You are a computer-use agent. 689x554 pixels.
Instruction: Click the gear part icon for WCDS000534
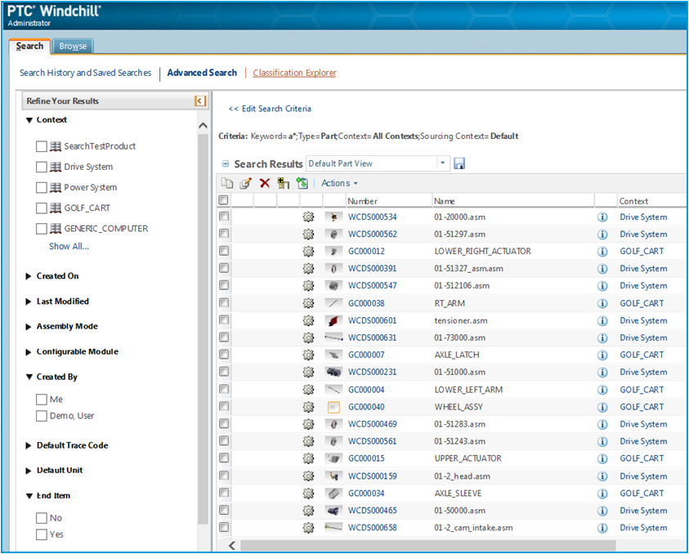coord(308,217)
